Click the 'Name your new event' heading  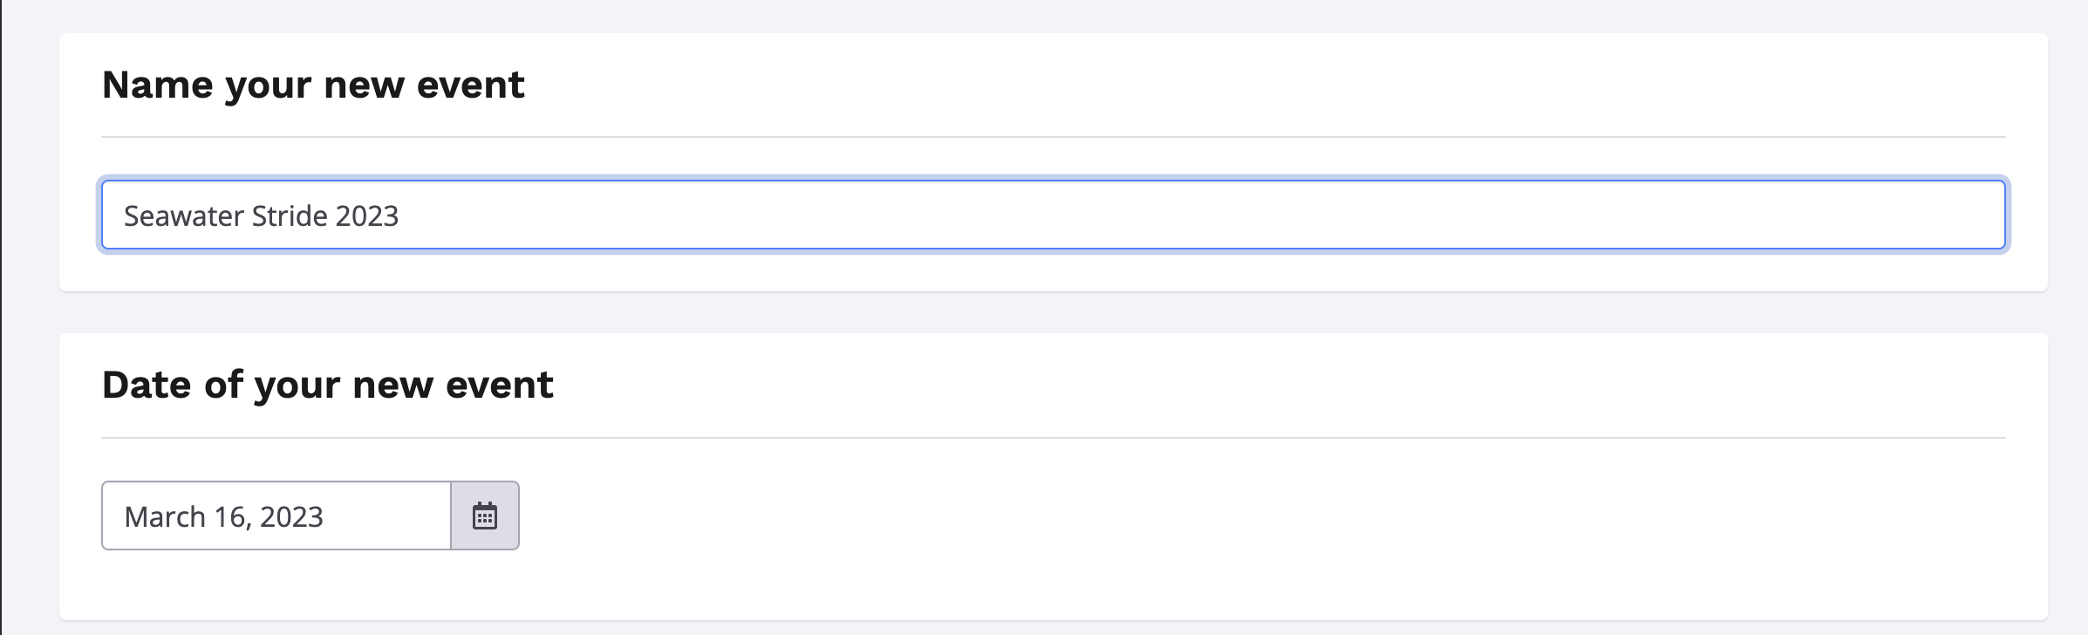pyautogui.click(x=313, y=85)
